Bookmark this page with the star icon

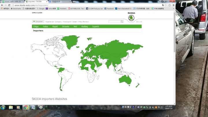pos(166,5)
